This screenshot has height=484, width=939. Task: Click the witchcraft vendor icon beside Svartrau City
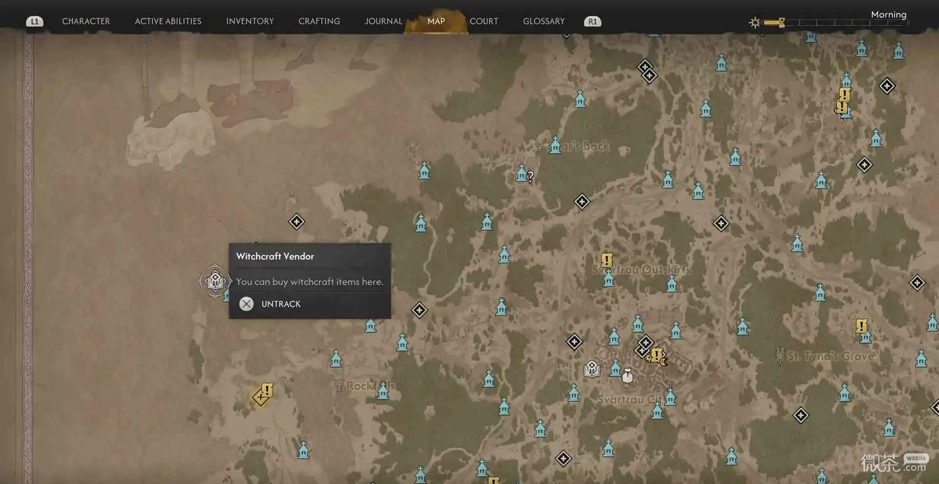(x=592, y=369)
